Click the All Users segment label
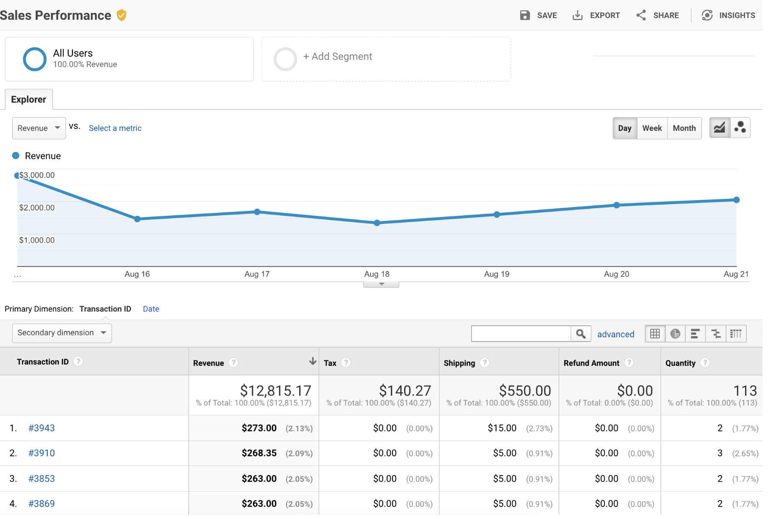 click(73, 53)
